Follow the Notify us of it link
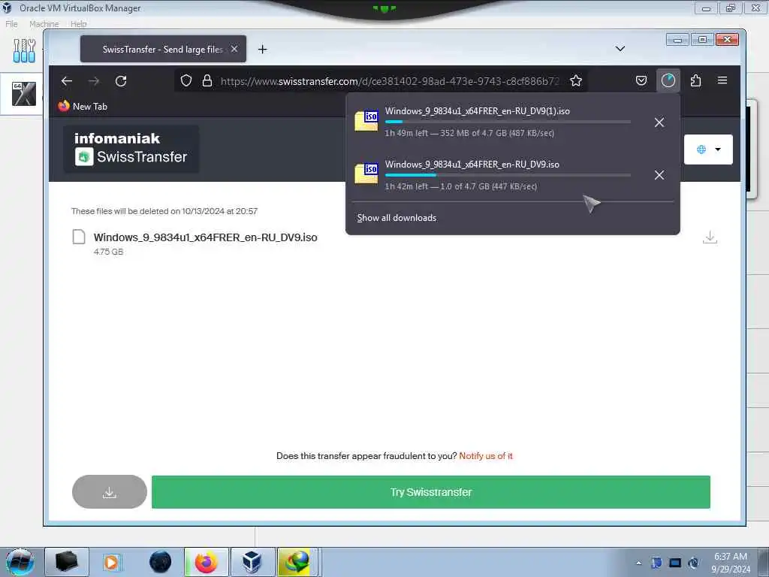Image resolution: width=769 pixels, height=577 pixels. 486,456
